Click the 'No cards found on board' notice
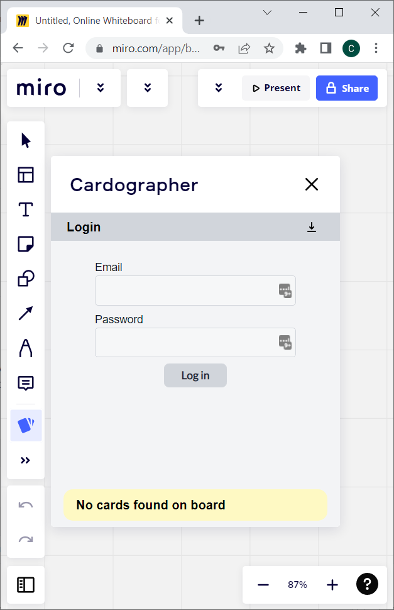This screenshot has height=610, width=394. [x=195, y=505]
